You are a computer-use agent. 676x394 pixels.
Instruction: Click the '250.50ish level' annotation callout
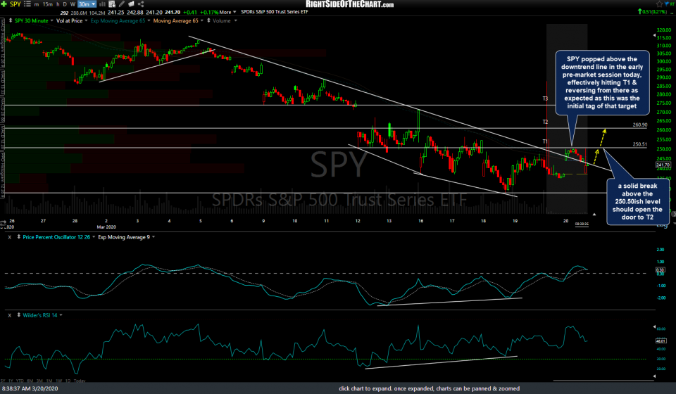638,201
